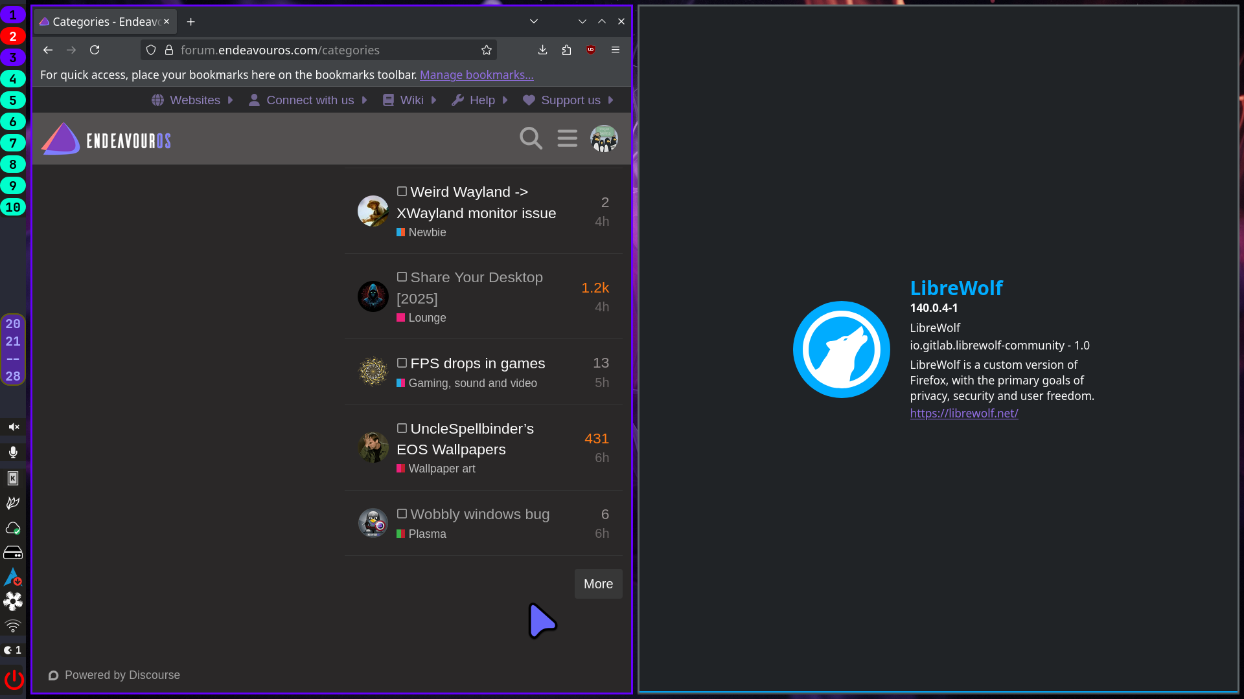Tick the FPS drops in games checkbox
This screenshot has height=699, width=1244.
point(402,363)
